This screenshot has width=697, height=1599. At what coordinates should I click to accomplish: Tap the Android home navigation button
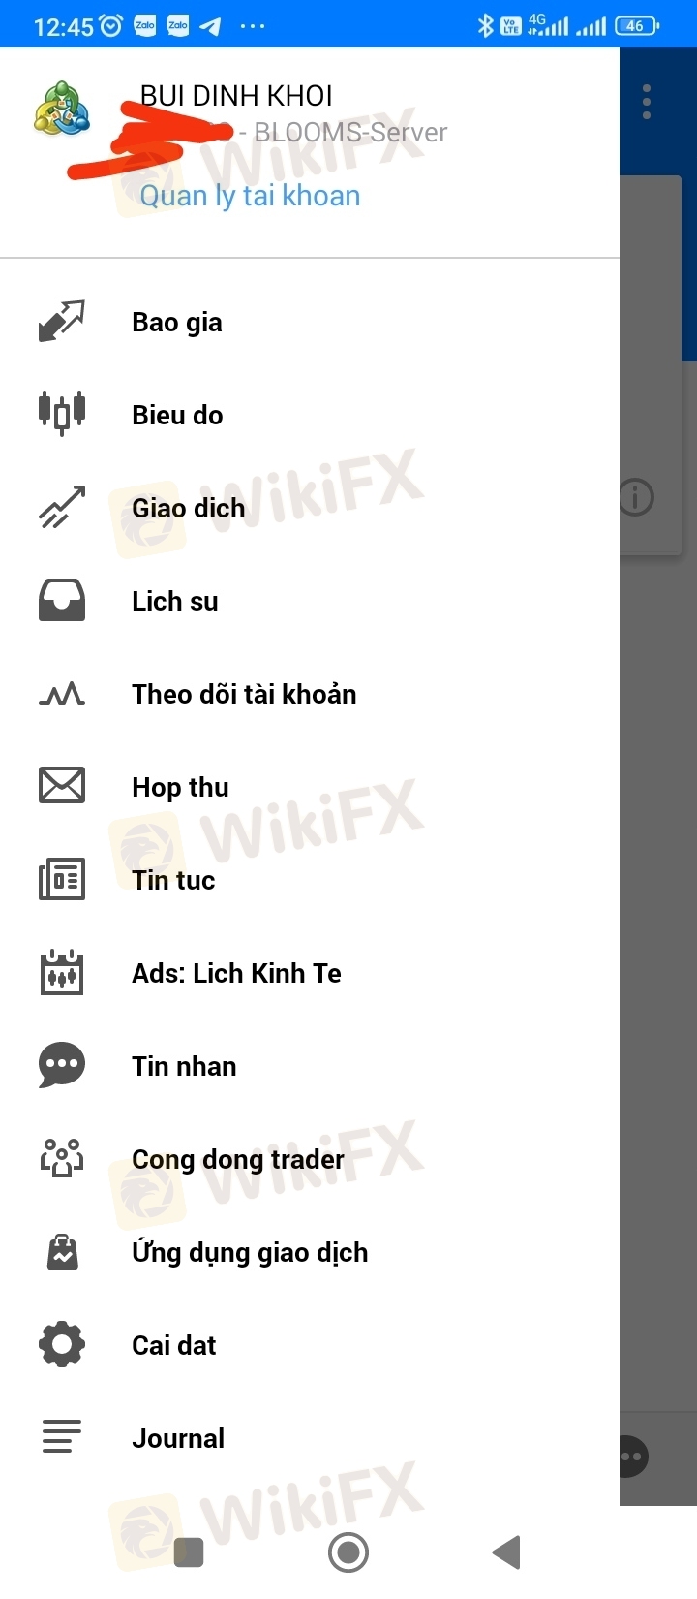pos(348,1552)
